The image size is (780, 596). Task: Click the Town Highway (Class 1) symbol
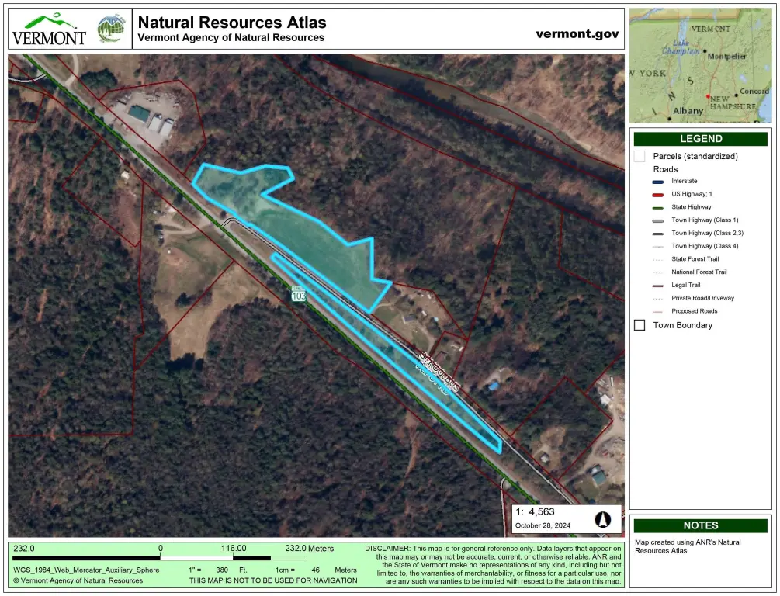pyautogui.click(x=659, y=220)
